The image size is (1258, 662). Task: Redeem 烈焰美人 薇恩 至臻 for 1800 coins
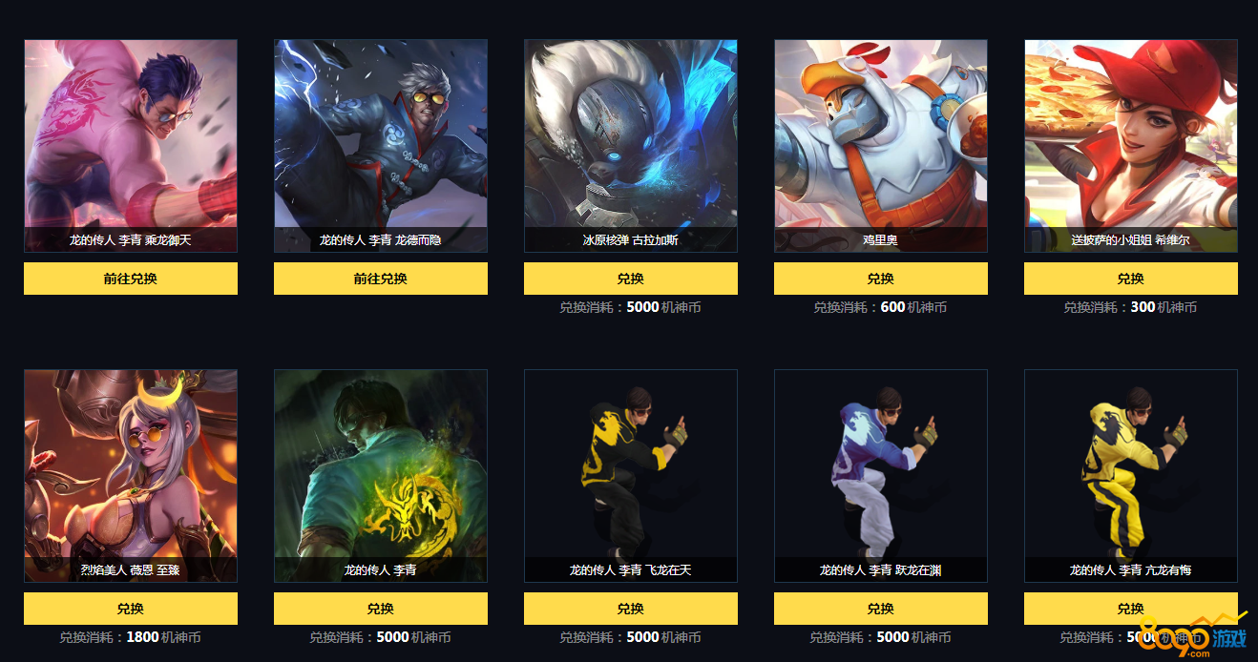click(131, 609)
